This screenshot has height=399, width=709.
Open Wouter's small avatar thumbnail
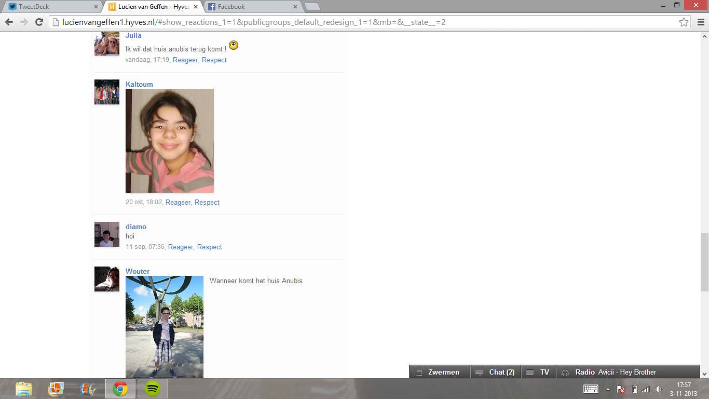107,279
